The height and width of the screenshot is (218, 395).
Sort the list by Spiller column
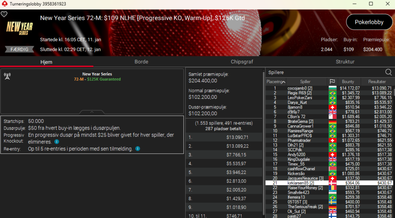[x=305, y=82]
